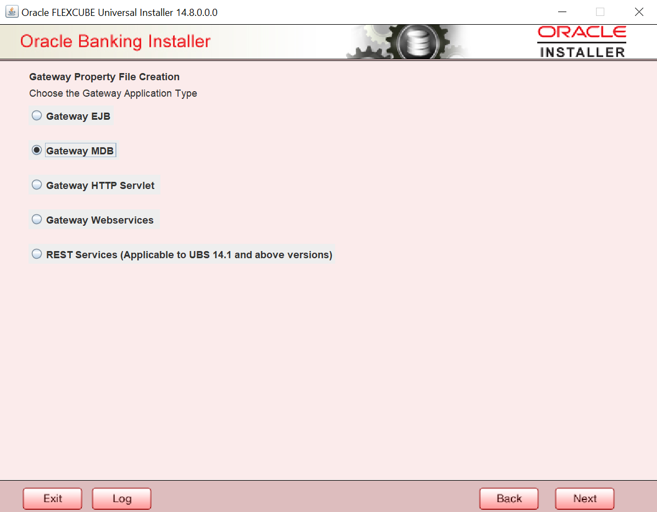The width and height of the screenshot is (657, 512).
Task: Click the 'Gateway Property File Creation' heading
Action: (104, 77)
